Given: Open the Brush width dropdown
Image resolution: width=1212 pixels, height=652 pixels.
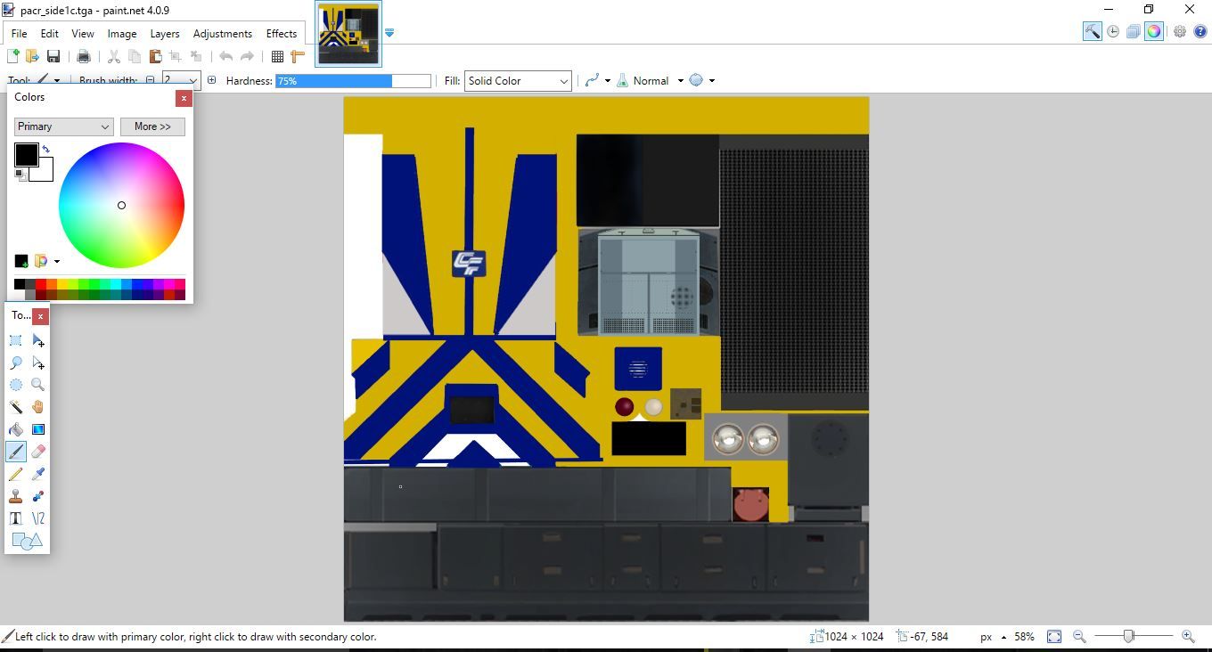Looking at the screenshot, I should [x=193, y=80].
